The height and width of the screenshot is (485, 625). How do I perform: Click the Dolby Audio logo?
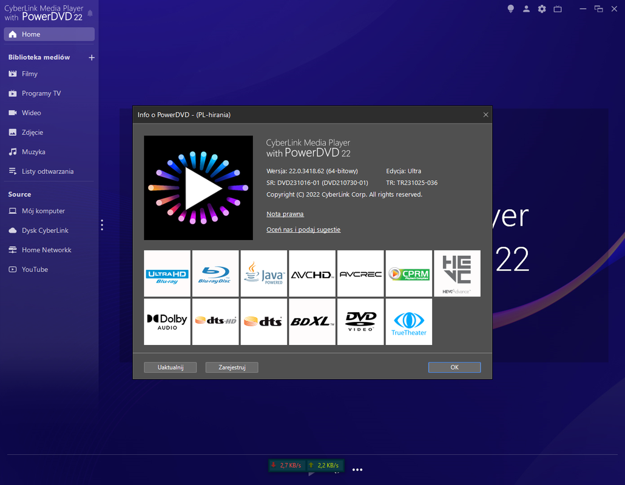pos(167,322)
